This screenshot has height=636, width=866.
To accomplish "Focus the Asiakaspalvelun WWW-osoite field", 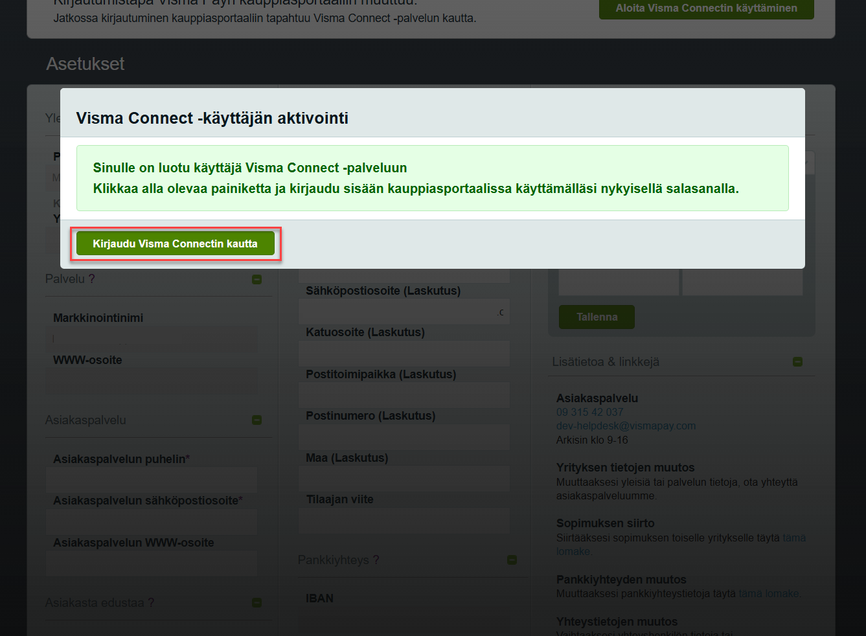I will tap(152, 564).
